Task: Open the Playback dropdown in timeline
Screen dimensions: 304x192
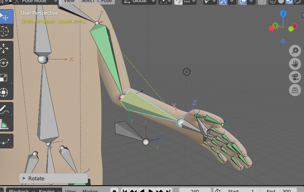Action: coord(21,191)
